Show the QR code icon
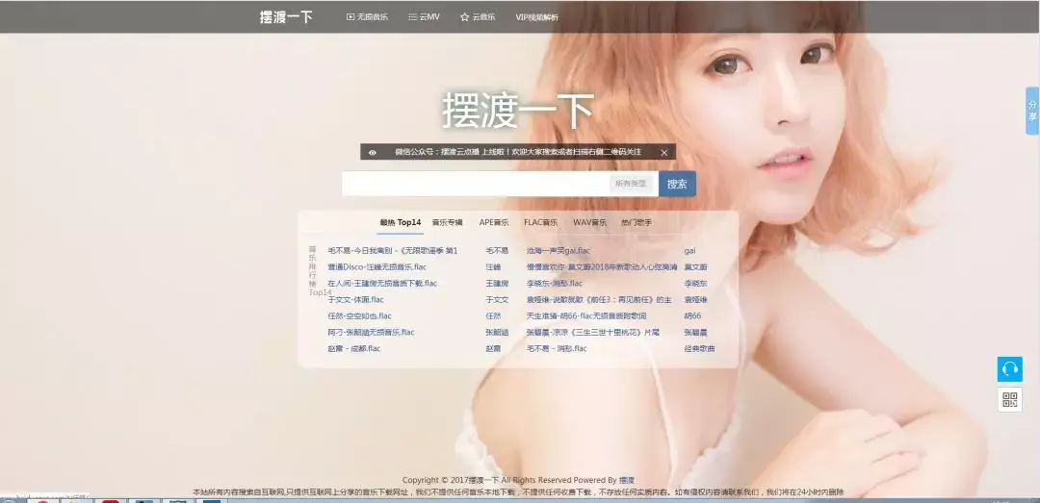The height and width of the screenshot is (503, 1040). pos(1009,399)
